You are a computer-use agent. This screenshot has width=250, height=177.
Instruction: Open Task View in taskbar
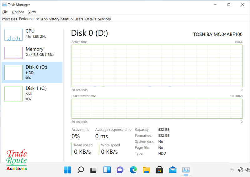tap(94, 170)
